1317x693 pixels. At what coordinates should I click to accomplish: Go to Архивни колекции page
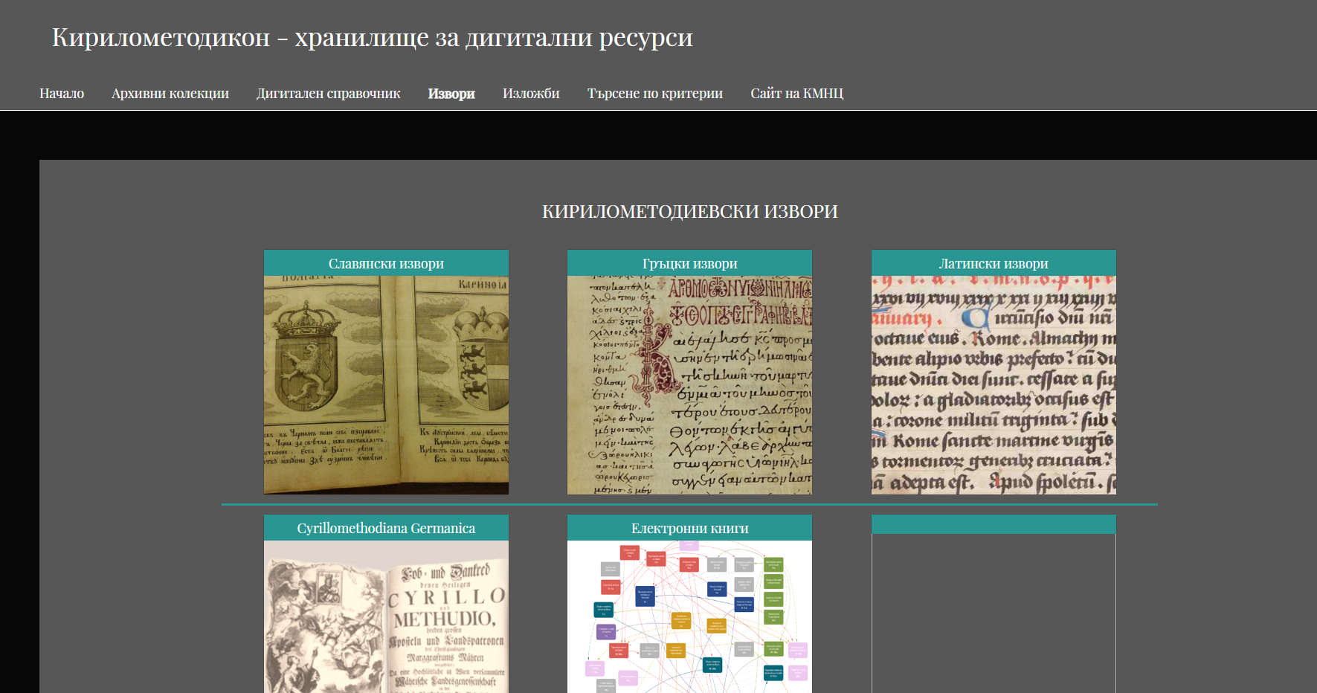(x=170, y=94)
